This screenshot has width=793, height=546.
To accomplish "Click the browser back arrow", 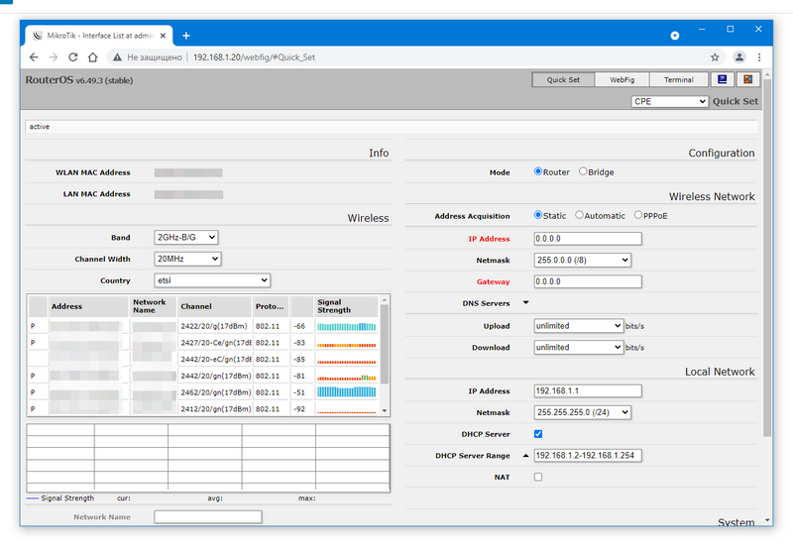I will click(34, 57).
